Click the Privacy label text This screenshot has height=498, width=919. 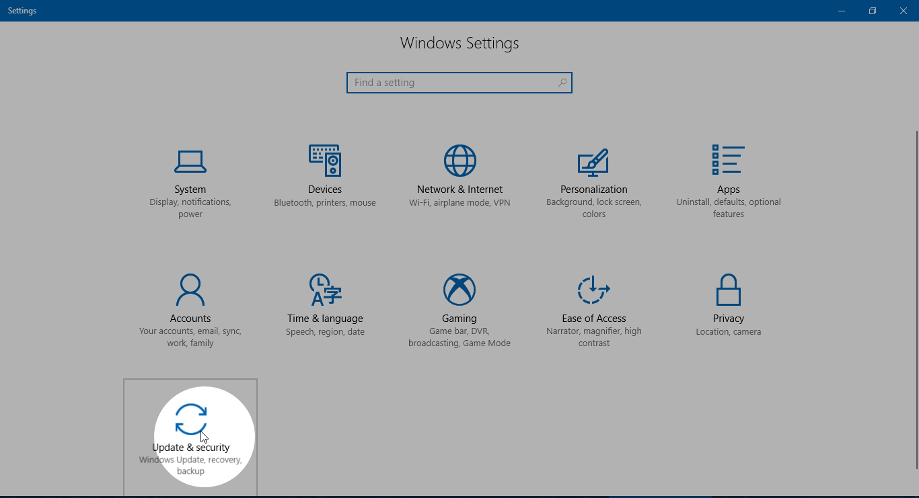click(729, 319)
